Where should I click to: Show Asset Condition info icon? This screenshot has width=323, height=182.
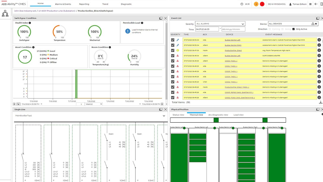(x=33, y=47)
